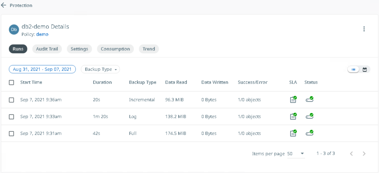
Task: Click status icon for the Incremental backup run
Action: tap(309, 100)
